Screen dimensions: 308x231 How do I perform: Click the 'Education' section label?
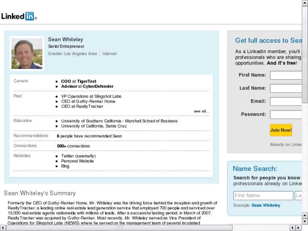point(22,121)
